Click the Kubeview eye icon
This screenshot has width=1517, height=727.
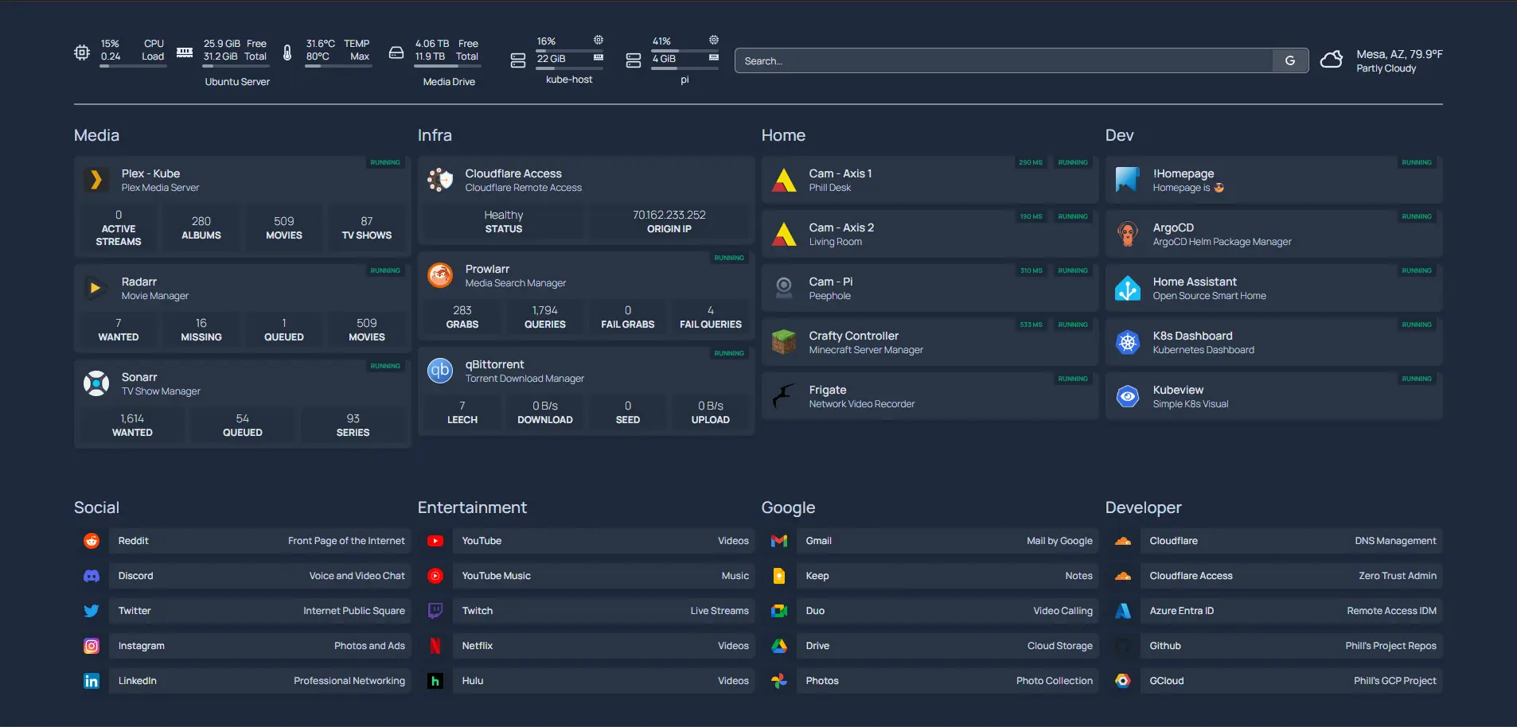[x=1128, y=396]
